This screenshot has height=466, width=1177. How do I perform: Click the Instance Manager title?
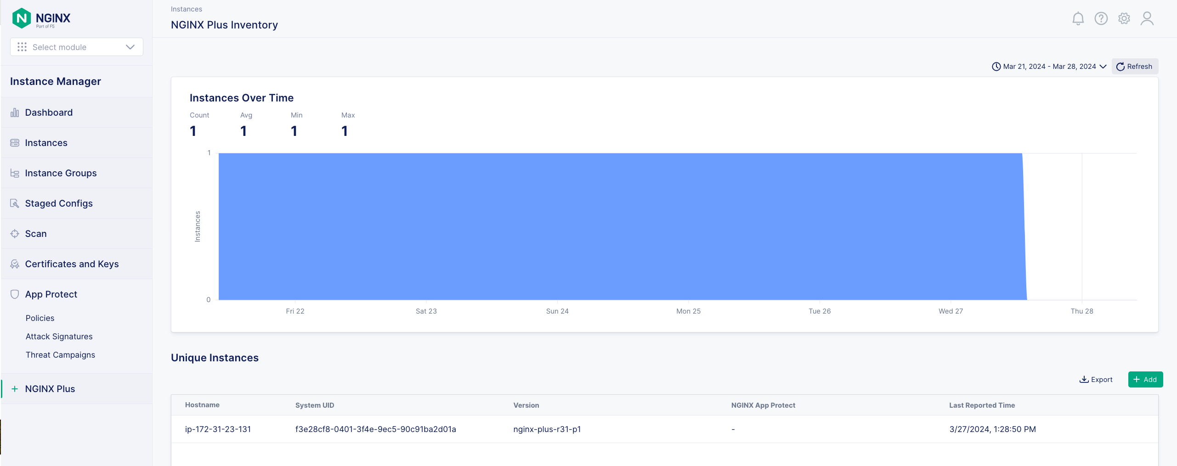pos(56,81)
